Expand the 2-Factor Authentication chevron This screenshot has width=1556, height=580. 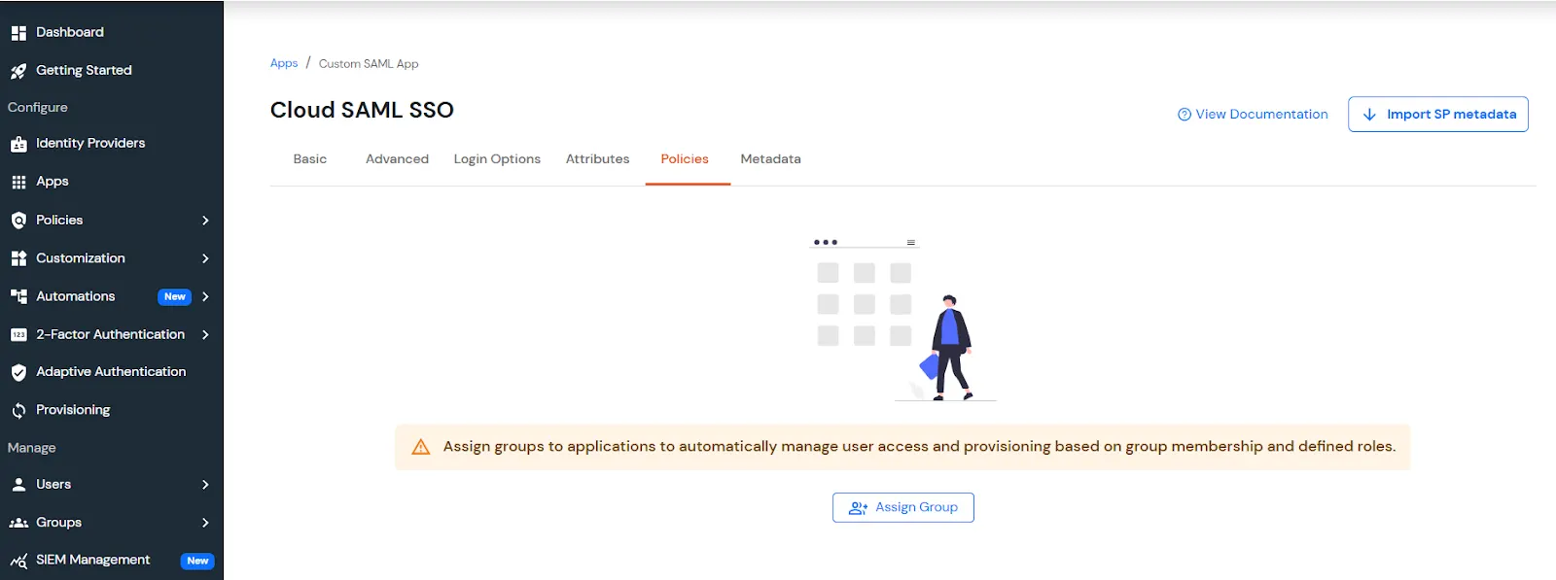[205, 334]
